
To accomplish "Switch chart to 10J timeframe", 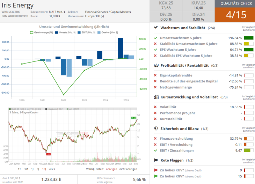I will pos(44,169).
